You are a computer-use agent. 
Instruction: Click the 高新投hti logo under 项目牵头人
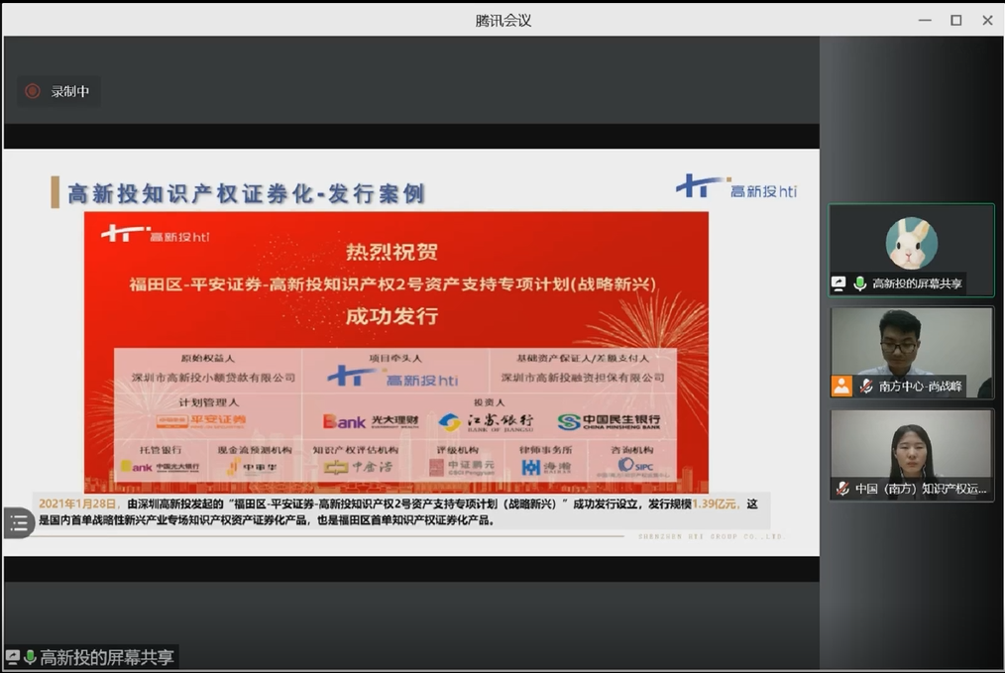pos(392,377)
